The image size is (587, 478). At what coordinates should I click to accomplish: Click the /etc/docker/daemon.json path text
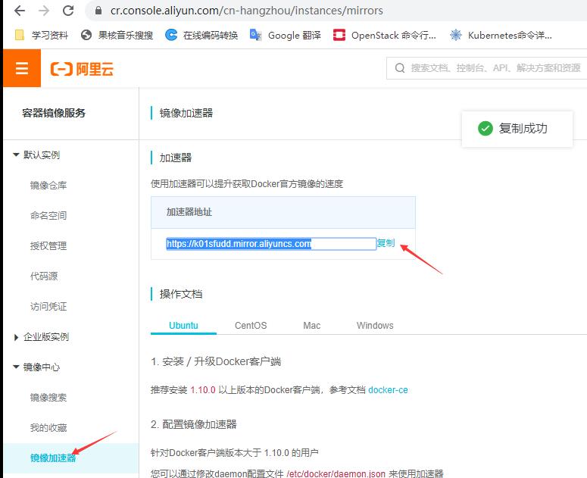336,473
